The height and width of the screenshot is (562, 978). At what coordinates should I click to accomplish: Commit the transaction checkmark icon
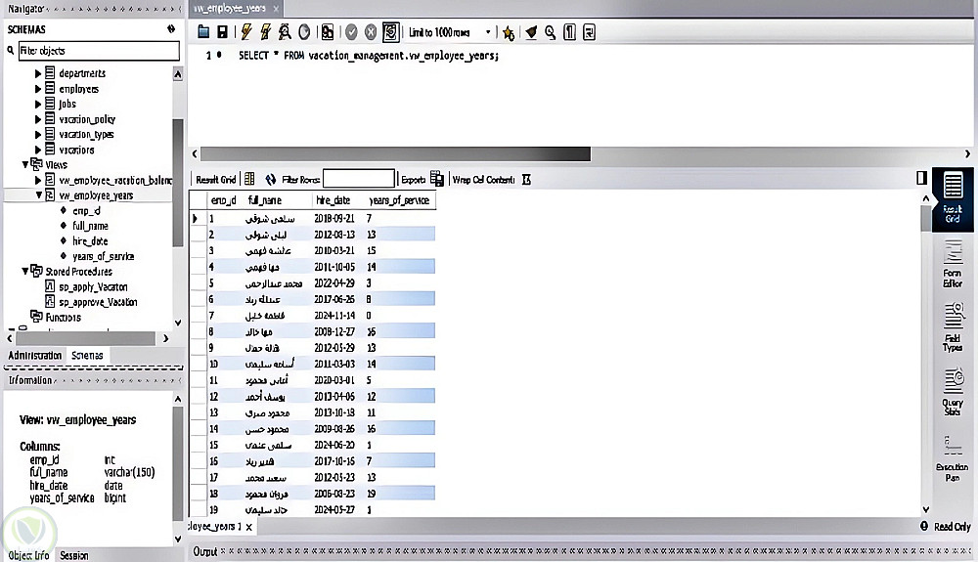(x=351, y=32)
